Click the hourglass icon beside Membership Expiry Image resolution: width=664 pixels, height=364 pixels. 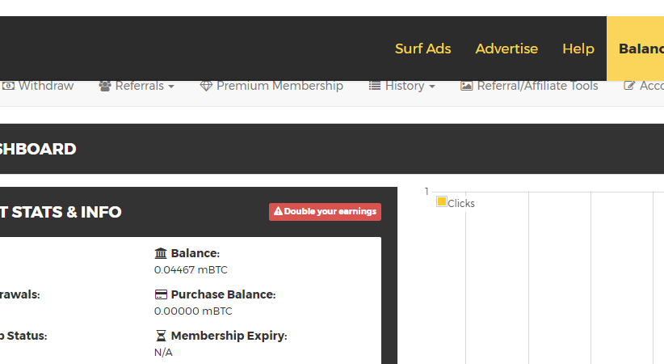[x=161, y=336]
